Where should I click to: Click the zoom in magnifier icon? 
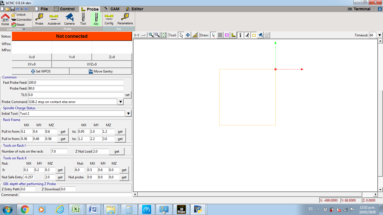click(x=151, y=35)
